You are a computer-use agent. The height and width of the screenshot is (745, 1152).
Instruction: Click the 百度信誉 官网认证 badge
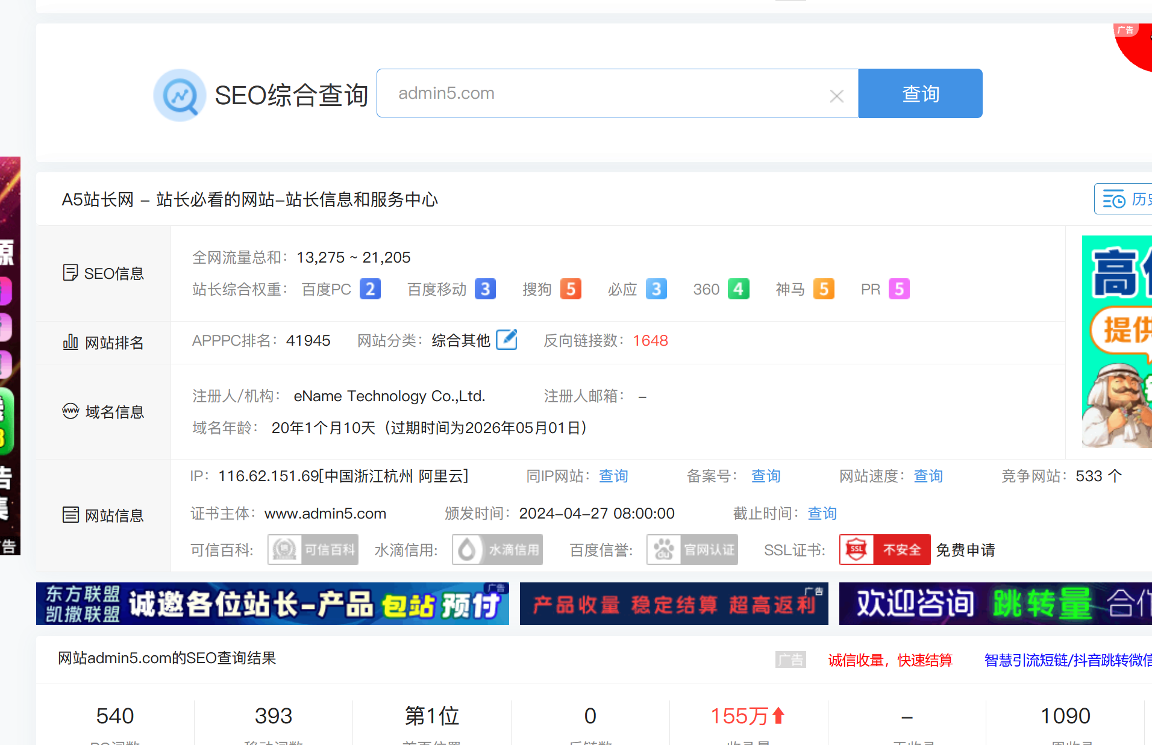(x=692, y=549)
